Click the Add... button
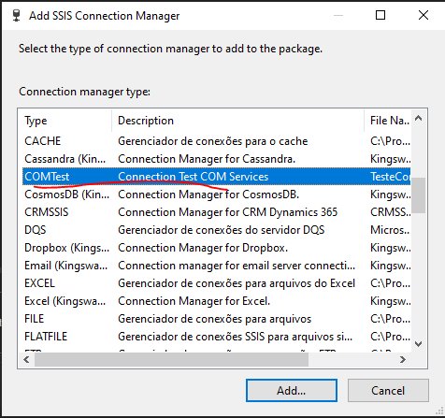 tap(292, 390)
